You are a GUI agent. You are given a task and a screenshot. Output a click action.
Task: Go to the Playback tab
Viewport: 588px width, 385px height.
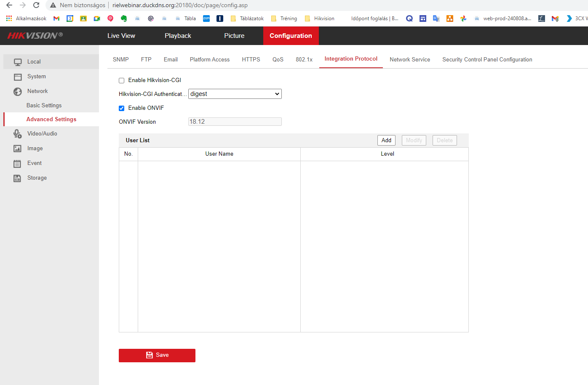point(178,36)
